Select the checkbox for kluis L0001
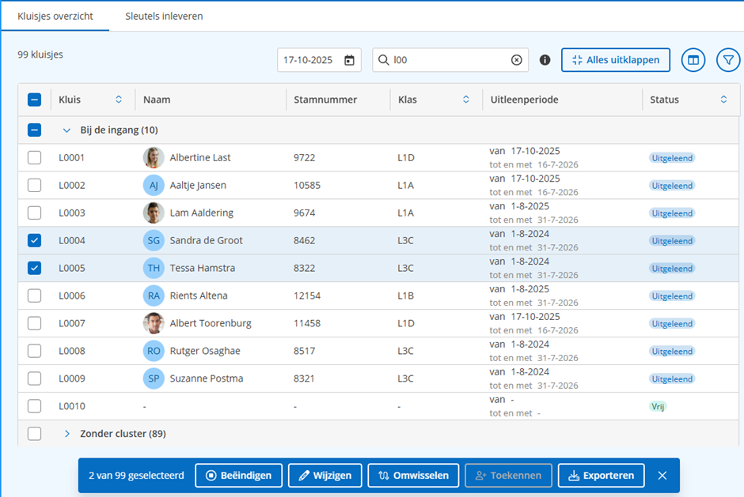The width and height of the screenshot is (744, 497). (34, 157)
